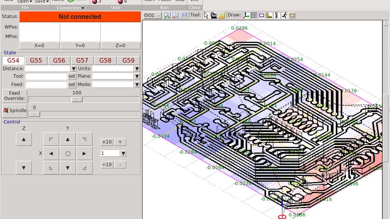
Task: Open the Units dropdown
Action: click(x=137, y=69)
